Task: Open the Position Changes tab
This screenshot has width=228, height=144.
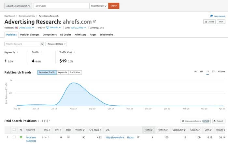Action: 30,34
